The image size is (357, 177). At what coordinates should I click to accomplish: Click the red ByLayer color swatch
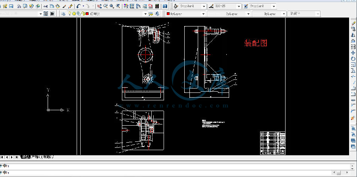168,14
